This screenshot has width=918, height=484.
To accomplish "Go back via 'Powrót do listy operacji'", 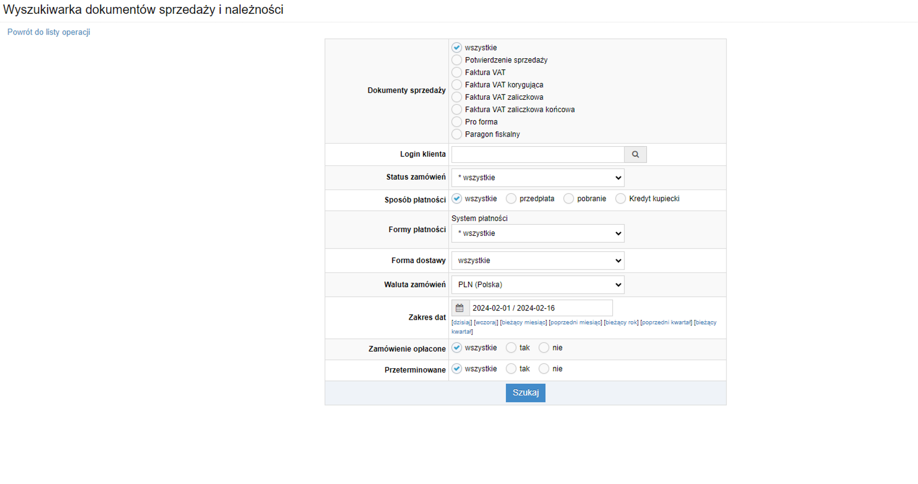I will (49, 32).
